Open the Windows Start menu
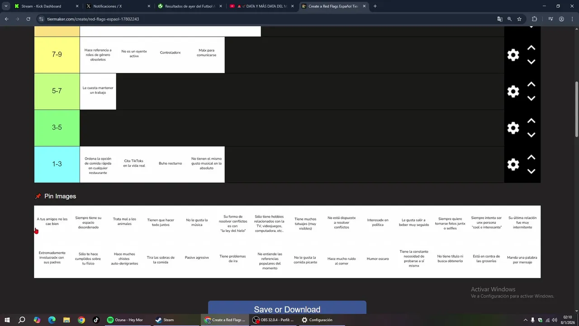The image size is (579, 326). [7, 320]
